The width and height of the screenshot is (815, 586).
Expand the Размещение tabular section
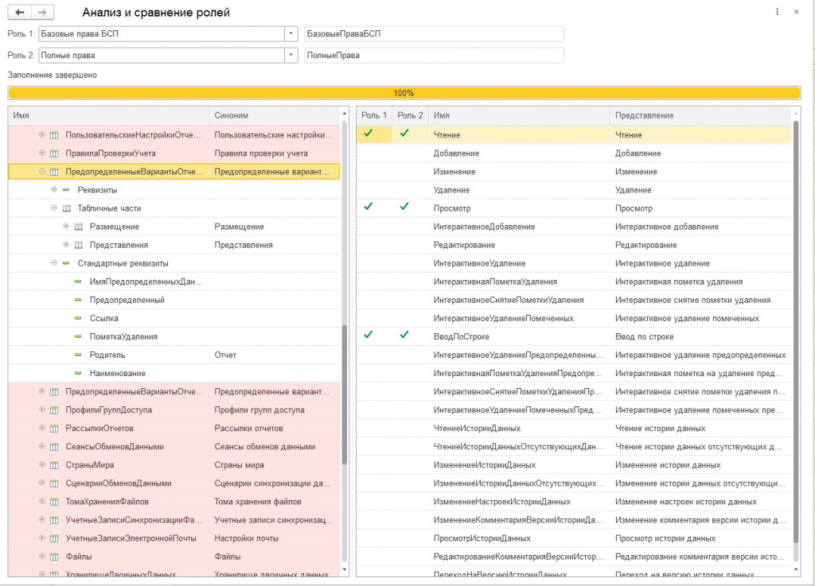click(66, 227)
